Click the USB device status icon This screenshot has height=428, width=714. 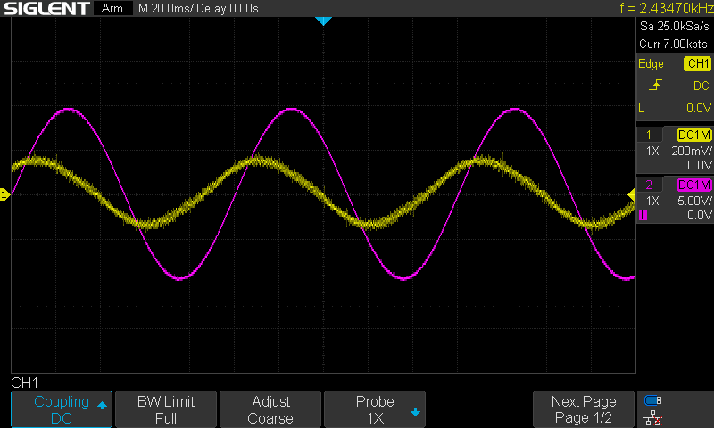(653, 400)
